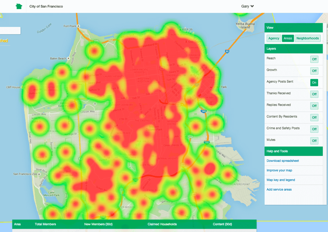328x232 pixels.
Task: Click the green house home icon
Action: click(19, 6)
